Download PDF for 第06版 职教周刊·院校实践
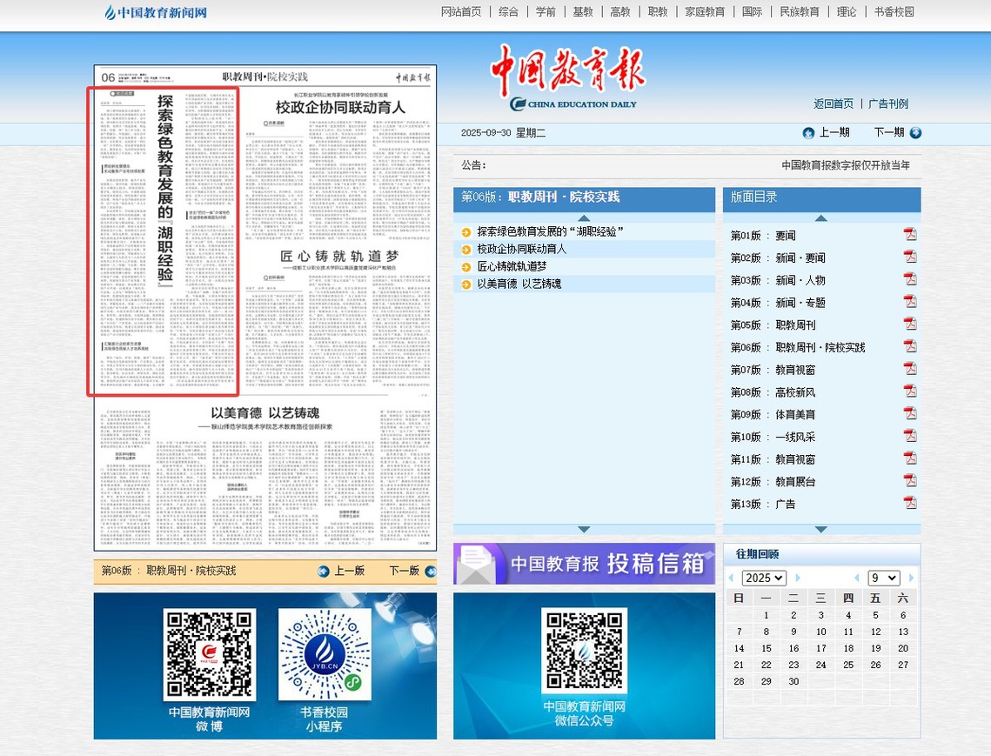 click(x=910, y=346)
